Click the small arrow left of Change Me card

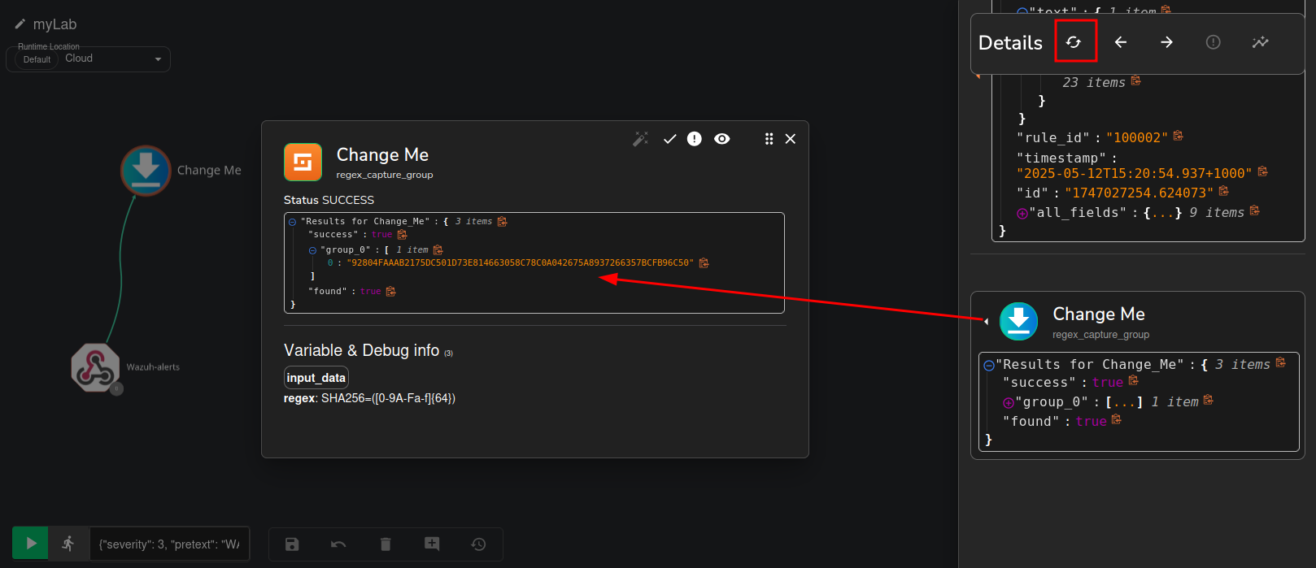[986, 322]
